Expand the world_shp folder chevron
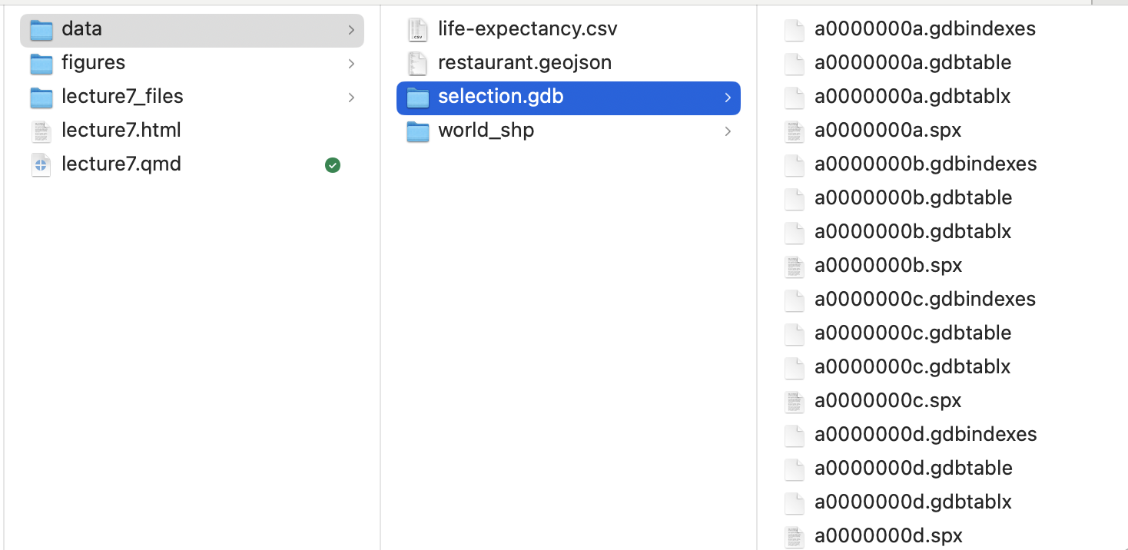1128x550 pixels. pyautogui.click(x=728, y=131)
